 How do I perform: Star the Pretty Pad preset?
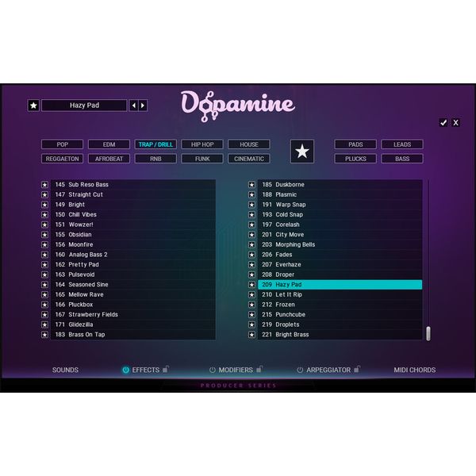[44, 265]
